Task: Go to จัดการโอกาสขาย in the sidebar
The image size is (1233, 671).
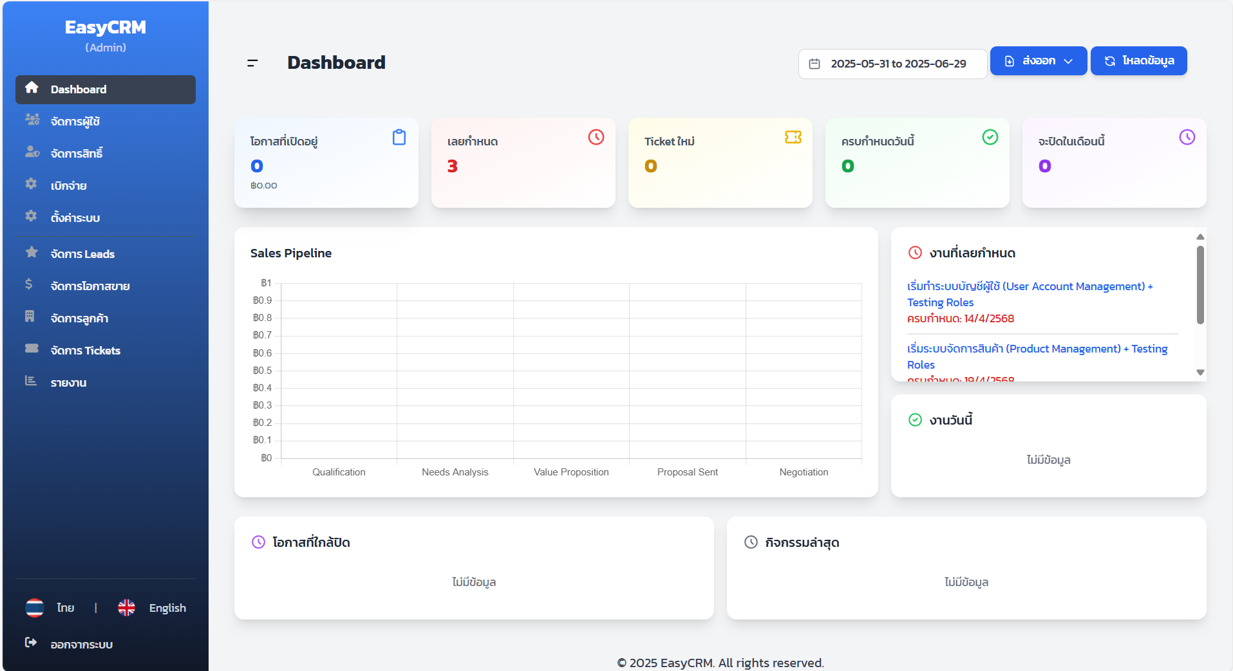Action: click(x=106, y=286)
